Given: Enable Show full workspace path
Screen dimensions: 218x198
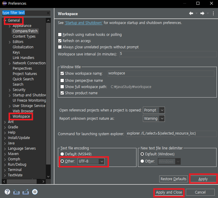Looking at the screenshot, I should 62,87.
